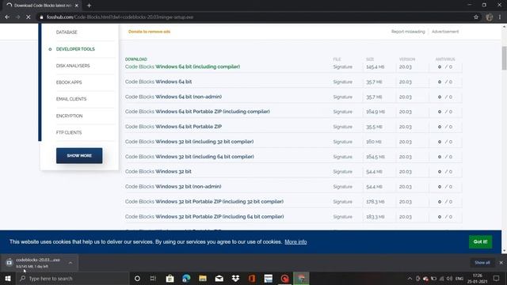Accept cookies with the Got it! button
The width and height of the screenshot is (507, 285).
[x=481, y=241]
